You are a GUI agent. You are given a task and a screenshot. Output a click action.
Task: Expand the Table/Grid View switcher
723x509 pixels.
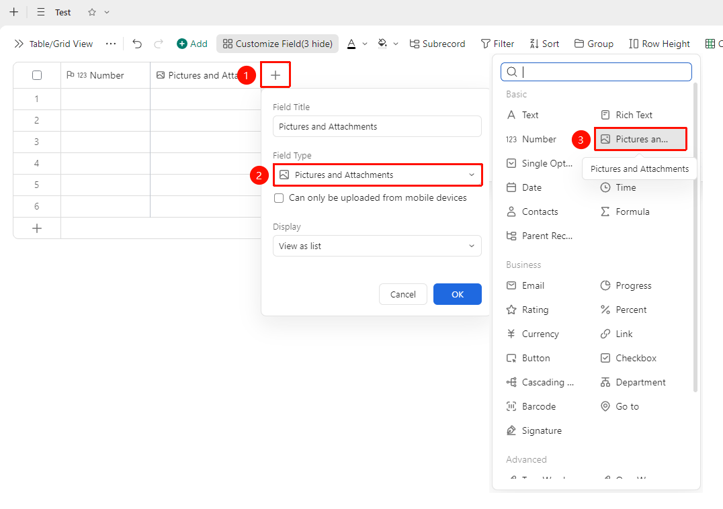coord(54,44)
